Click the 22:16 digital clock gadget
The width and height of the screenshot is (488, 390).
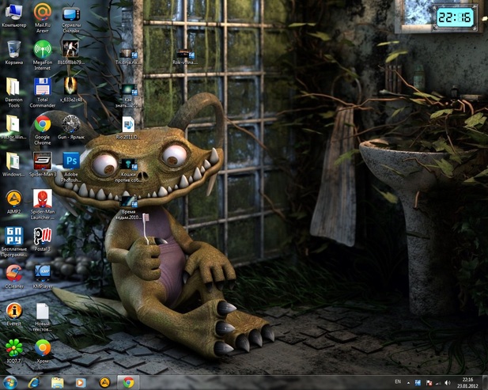[x=455, y=17]
